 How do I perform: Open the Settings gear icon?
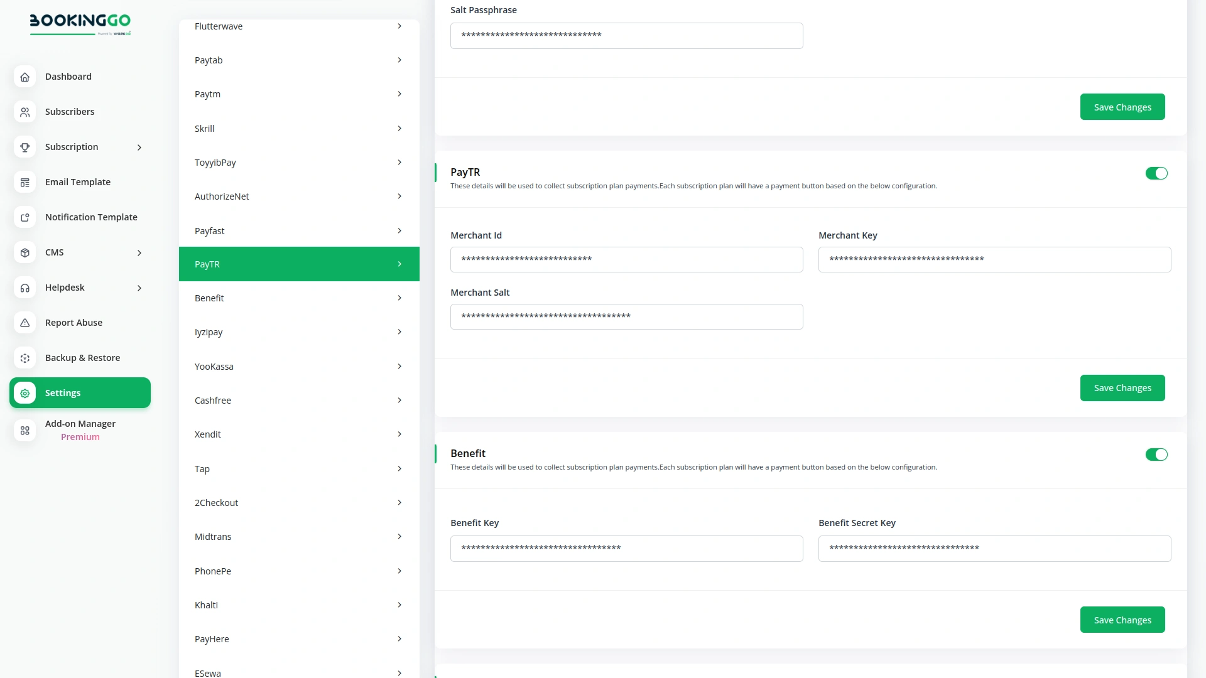point(24,393)
